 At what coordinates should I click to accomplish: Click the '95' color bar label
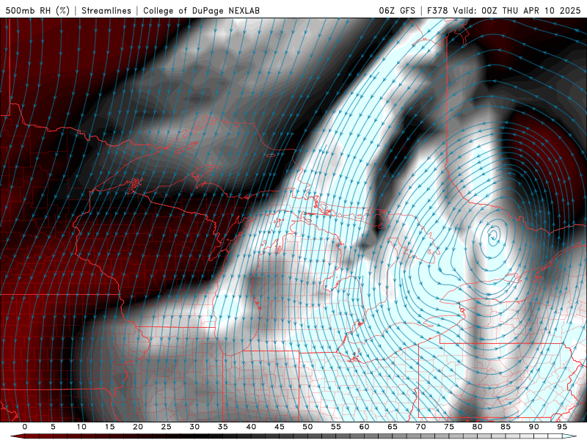click(562, 427)
